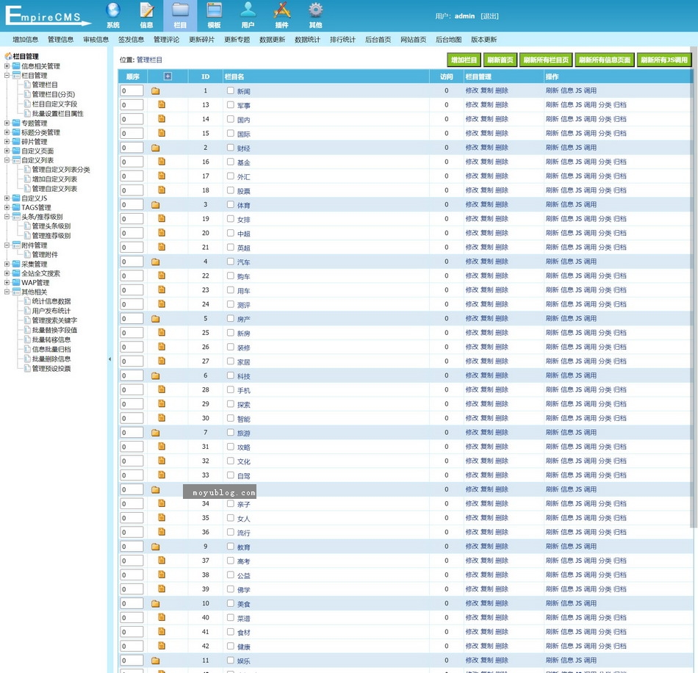
Task: Click the sub-column icon in the 女排 row
Action: click(x=162, y=218)
